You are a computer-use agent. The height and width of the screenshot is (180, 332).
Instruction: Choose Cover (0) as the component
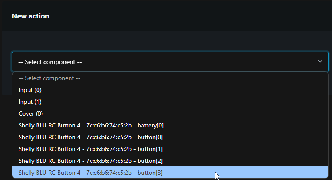31,114
